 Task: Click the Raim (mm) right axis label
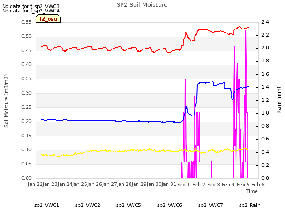coord(279,100)
